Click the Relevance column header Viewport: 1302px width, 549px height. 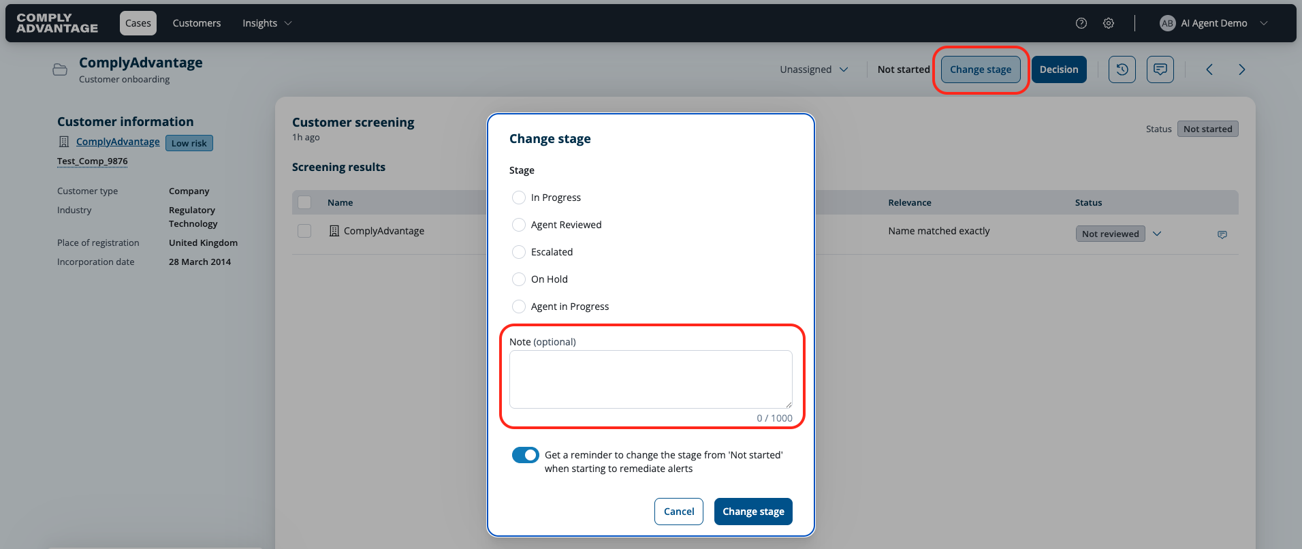910,202
